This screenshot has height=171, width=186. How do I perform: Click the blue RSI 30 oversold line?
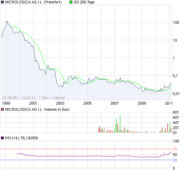[x=86, y=160]
